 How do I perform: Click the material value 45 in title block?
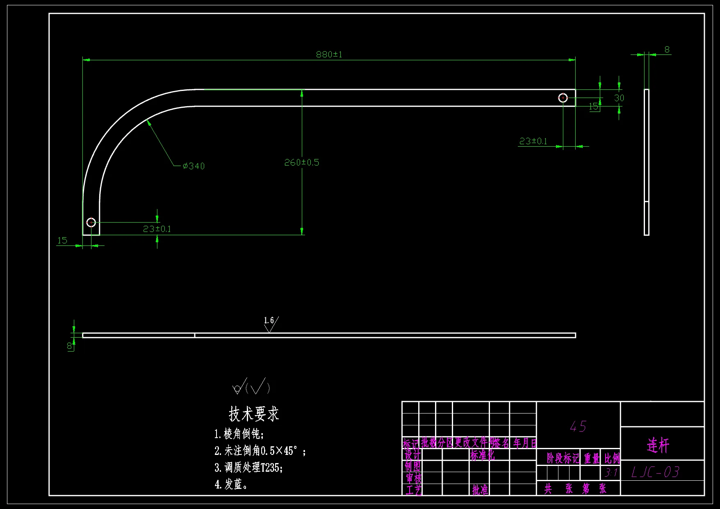[578, 427]
